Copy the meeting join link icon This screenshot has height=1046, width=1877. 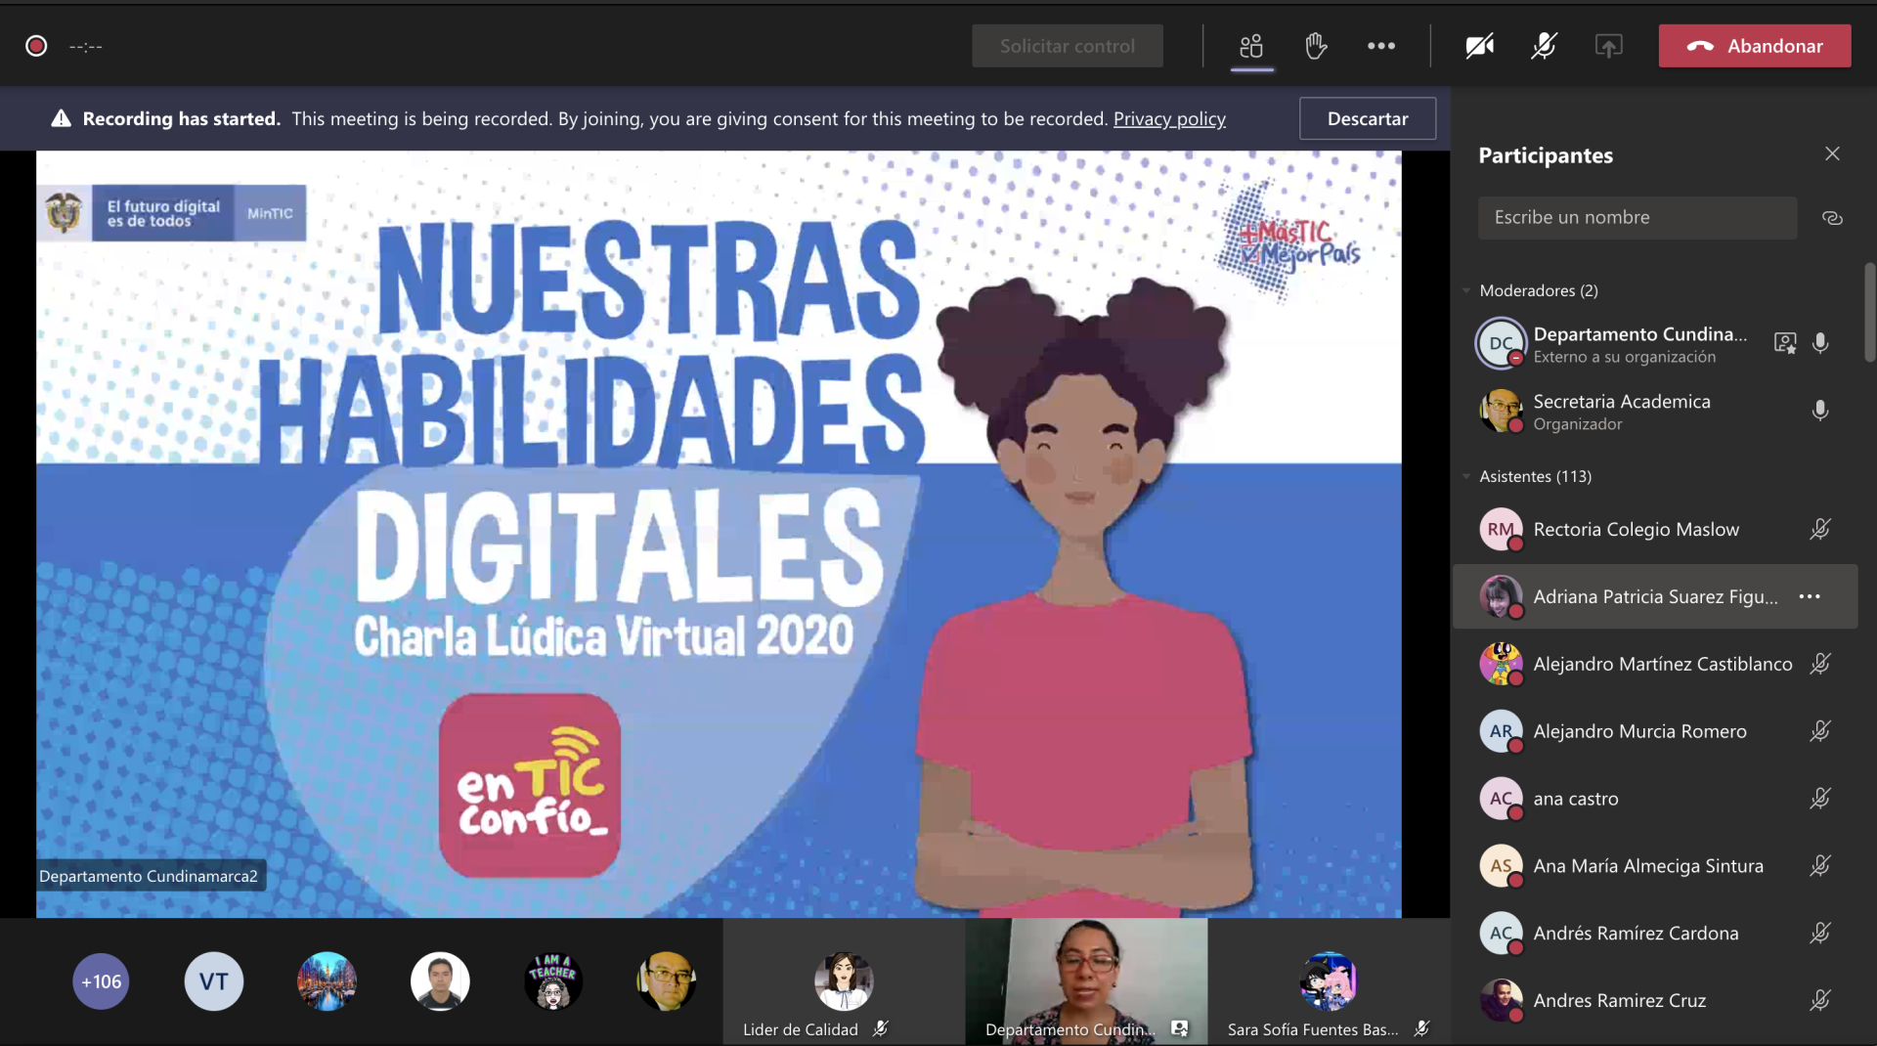pyautogui.click(x=1832, y=218)
